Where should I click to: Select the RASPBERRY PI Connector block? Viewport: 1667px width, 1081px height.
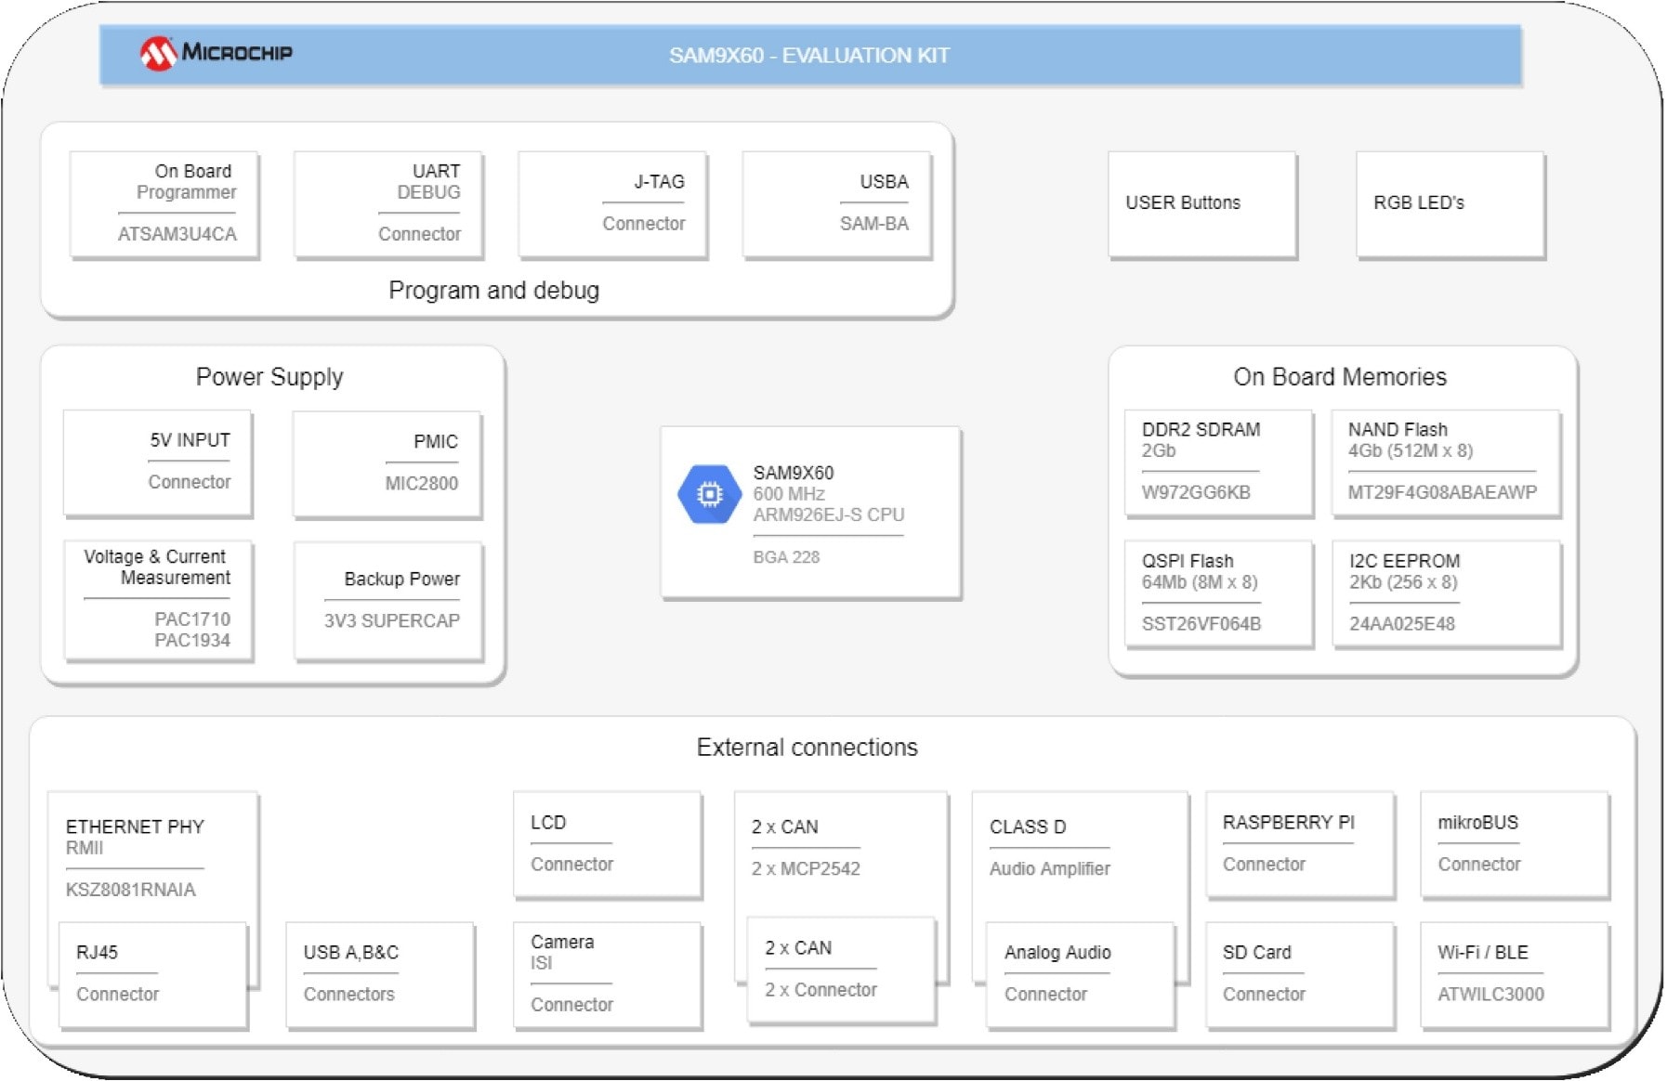1299,843
